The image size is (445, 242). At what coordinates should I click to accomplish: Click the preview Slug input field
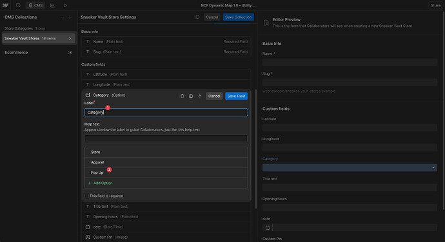[350, 82]
